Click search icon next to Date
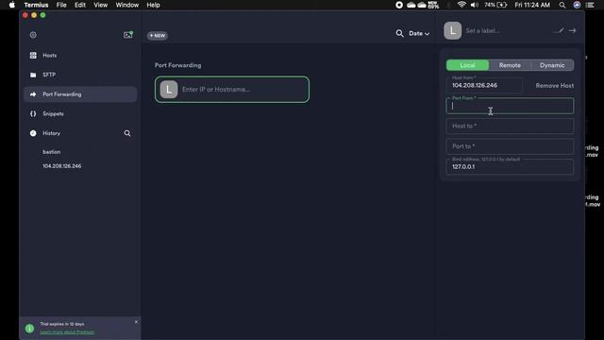Image resolution: width=604 pixels, height=340 pixels. pos(399,34)
